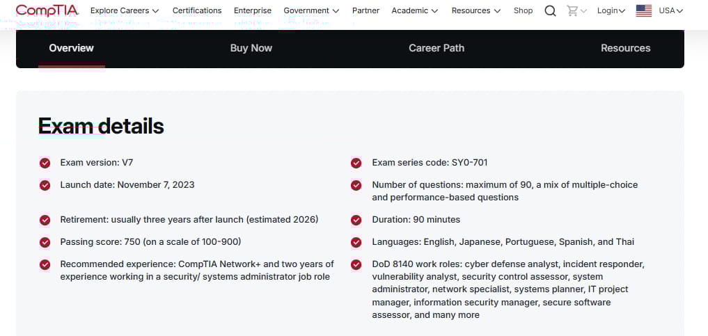Image resolution: width=708 pixels, height=336 pixels.
Task: Select text 'Languages: English, Japanese, Portuguese'
Action: click(464, 242)
